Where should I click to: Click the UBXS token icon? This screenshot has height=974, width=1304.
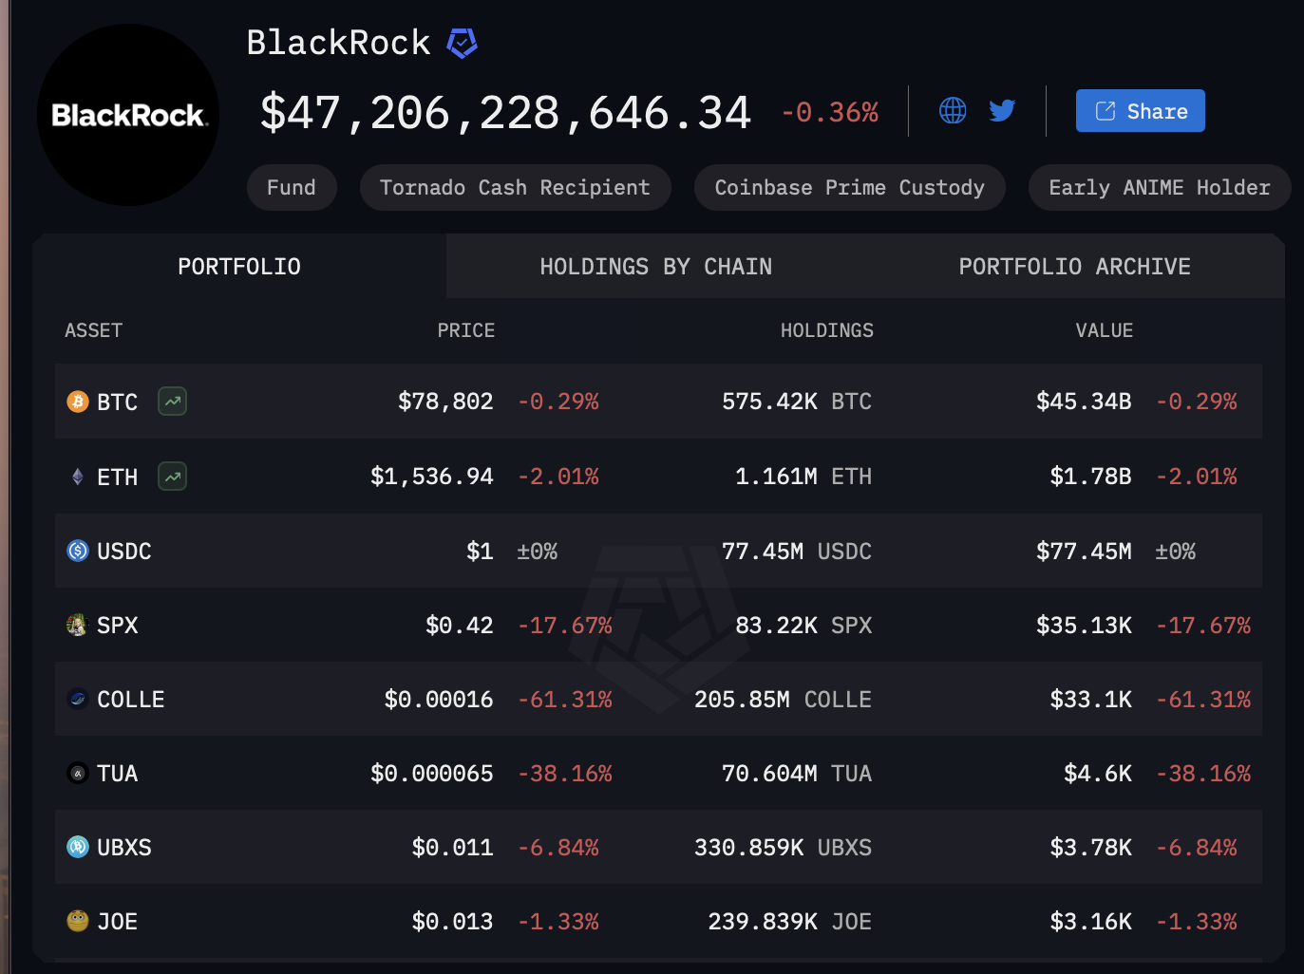click(78, 847)
